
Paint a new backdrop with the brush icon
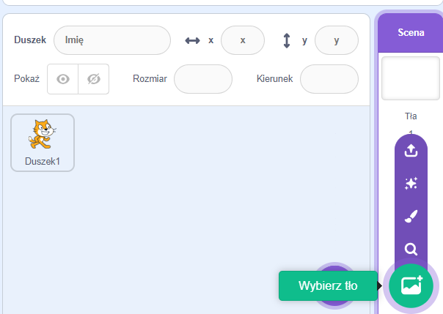[411, 217]
